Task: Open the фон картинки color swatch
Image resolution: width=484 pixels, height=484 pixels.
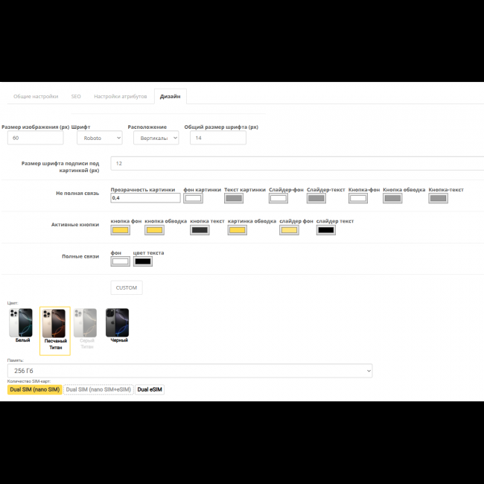Action: 193,198
